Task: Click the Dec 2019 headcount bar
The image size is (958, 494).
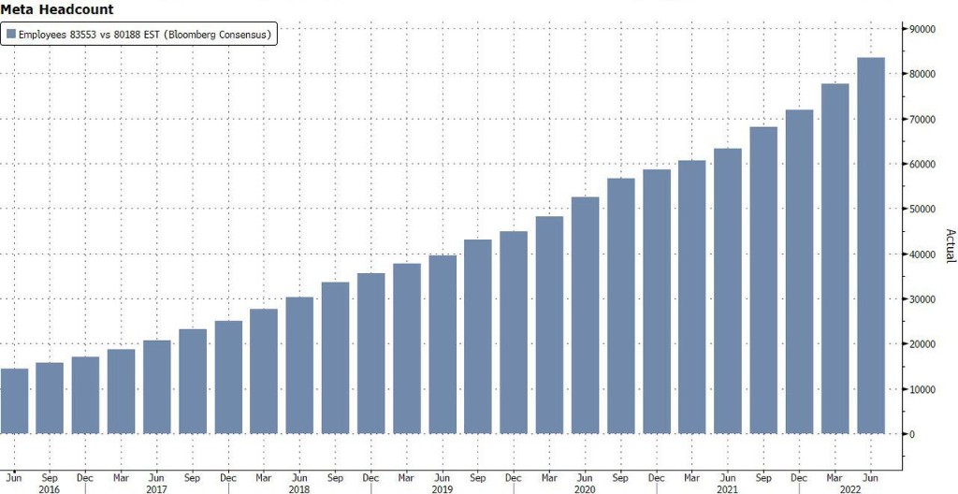Action: pos(514,332)
